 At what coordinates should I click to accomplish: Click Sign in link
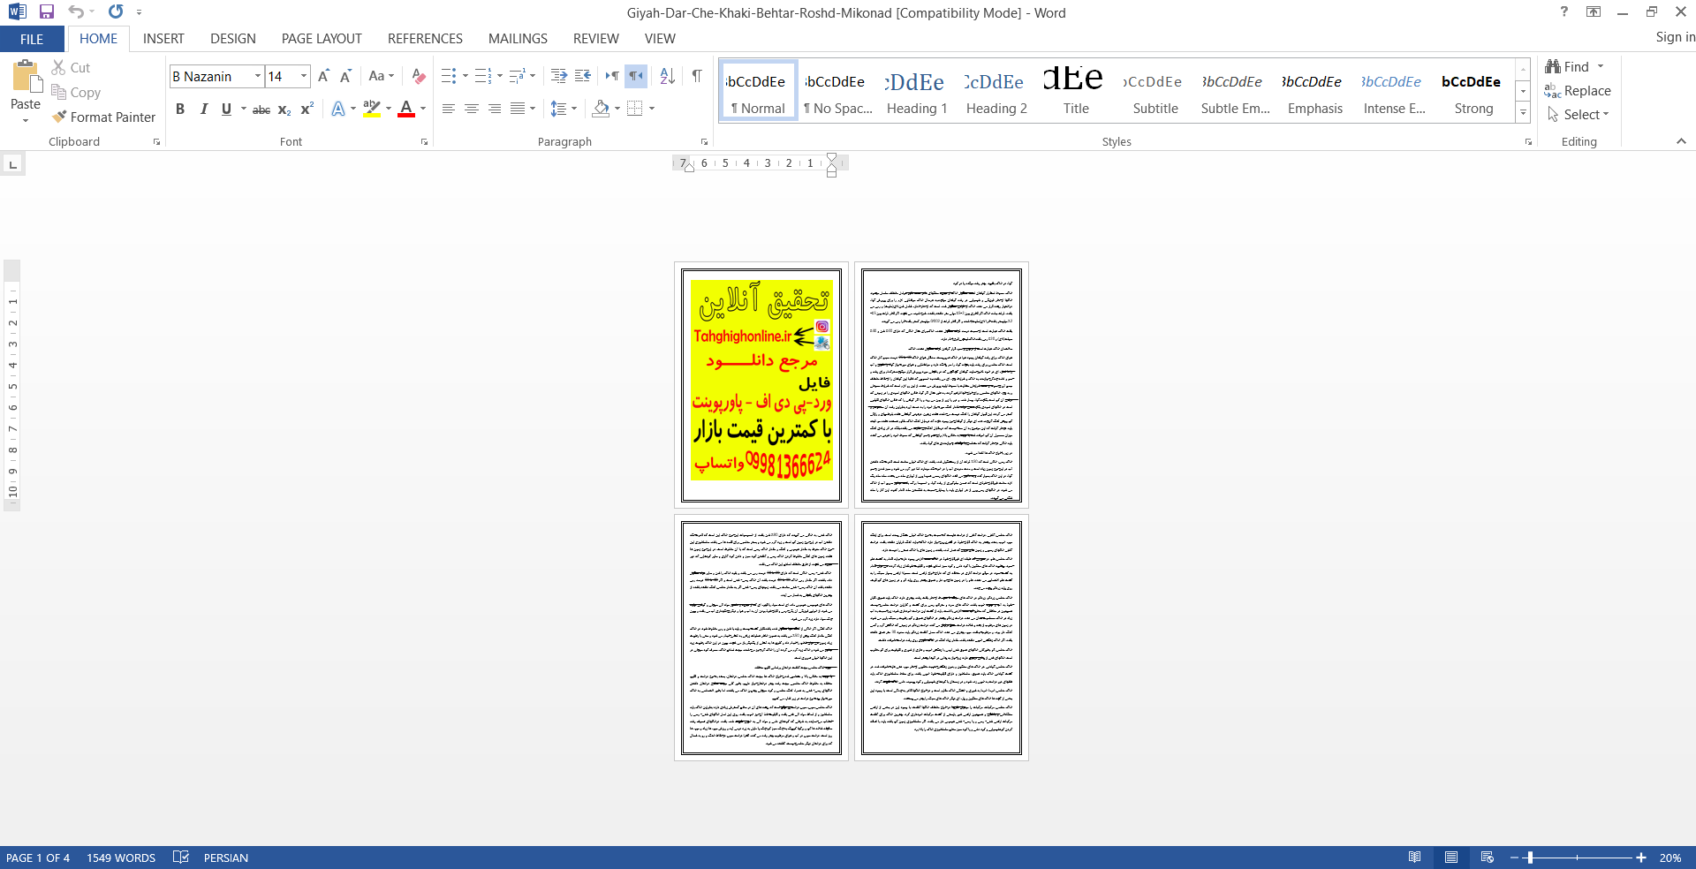1675,37
